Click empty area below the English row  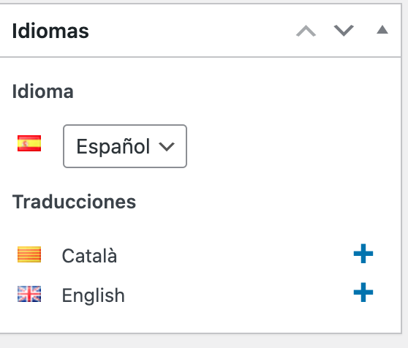(200, 319)
